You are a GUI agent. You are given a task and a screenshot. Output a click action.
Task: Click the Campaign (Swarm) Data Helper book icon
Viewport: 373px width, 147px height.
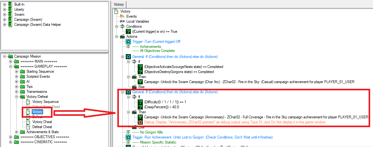10,24
